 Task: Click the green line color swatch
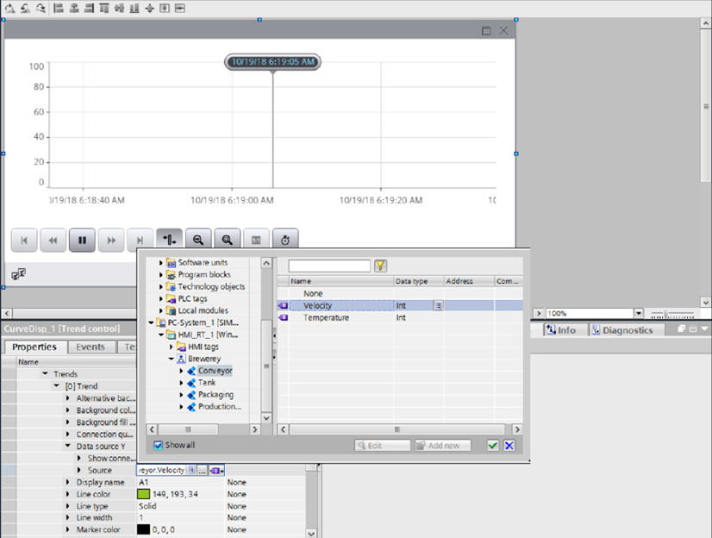point(143,494)
